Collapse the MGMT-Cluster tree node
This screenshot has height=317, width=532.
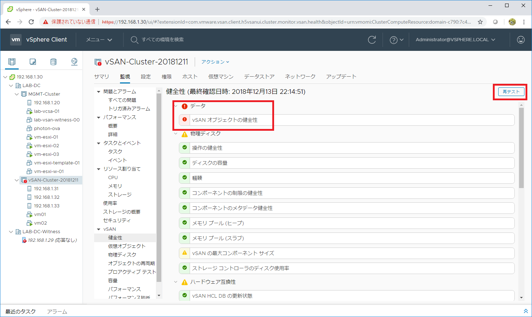click(x=17, y=94)
